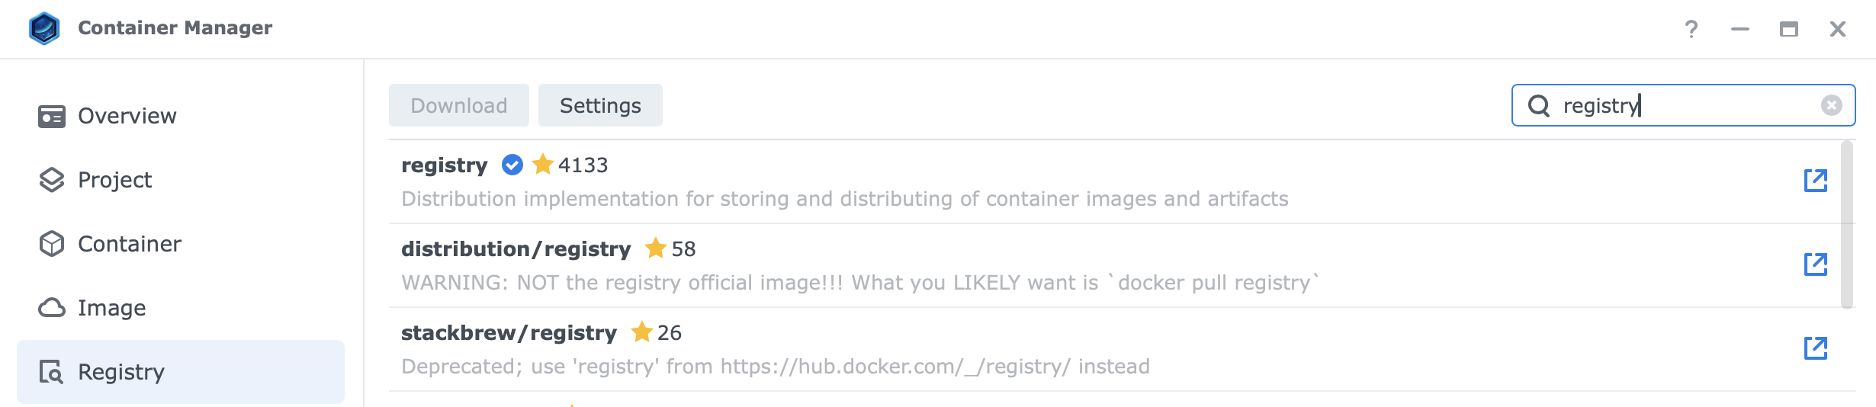
Task: Clear the registry search field
Action: pyautogui.click(x=1832, y=105)
